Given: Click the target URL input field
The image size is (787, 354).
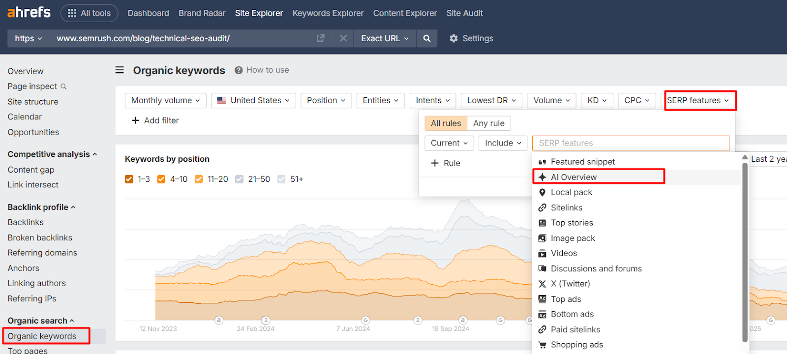Looking at the screenshot, I should tap(183, 38).
